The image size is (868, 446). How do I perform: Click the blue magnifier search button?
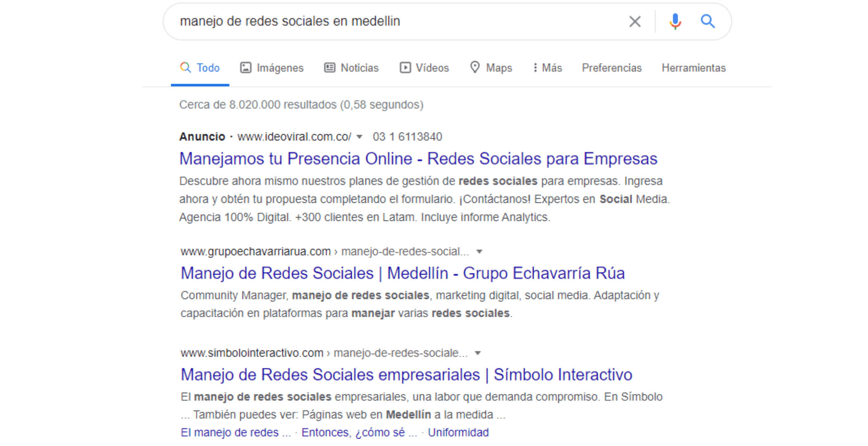(x=708, y=21)
